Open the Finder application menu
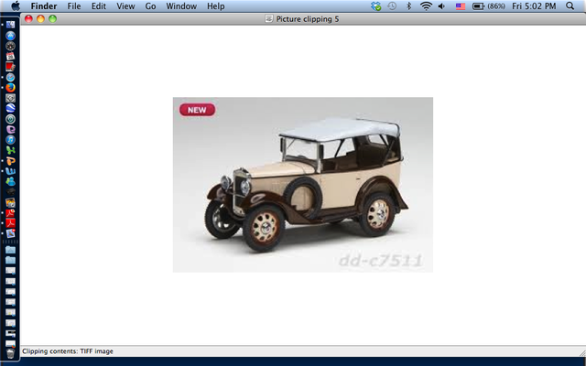Viewport: 586px width, 366px height. (x=44, y=6)
